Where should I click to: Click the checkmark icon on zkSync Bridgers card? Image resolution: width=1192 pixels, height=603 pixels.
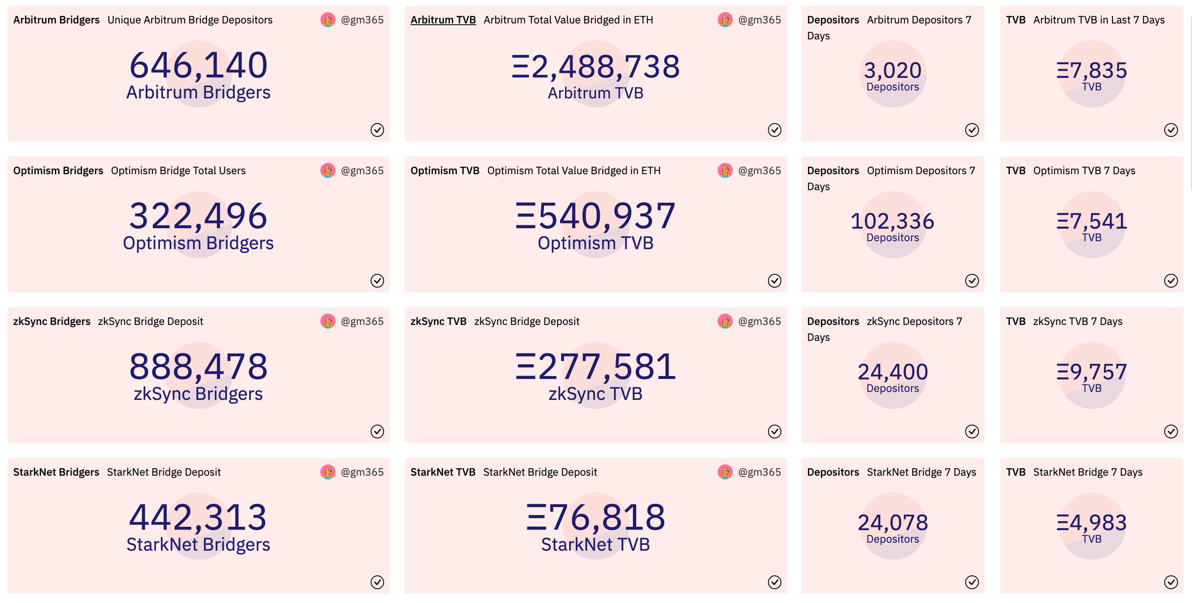tap(377, 431)
